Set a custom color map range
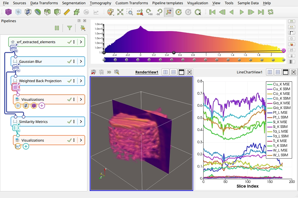The height and width of the screenshot is (198, 298). pos(292,27)
